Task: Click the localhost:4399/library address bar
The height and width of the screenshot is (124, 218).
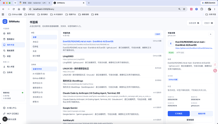Action: [103, 9]
